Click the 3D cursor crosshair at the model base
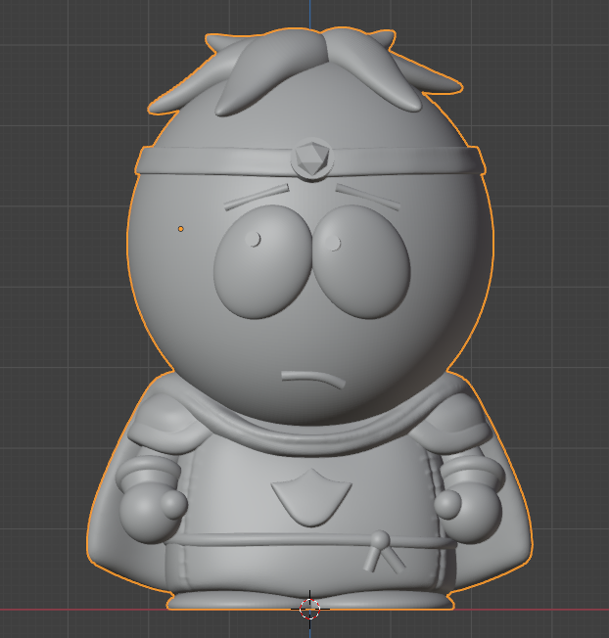This screenshot has width=609, height=638. click(x=309, y=609)
